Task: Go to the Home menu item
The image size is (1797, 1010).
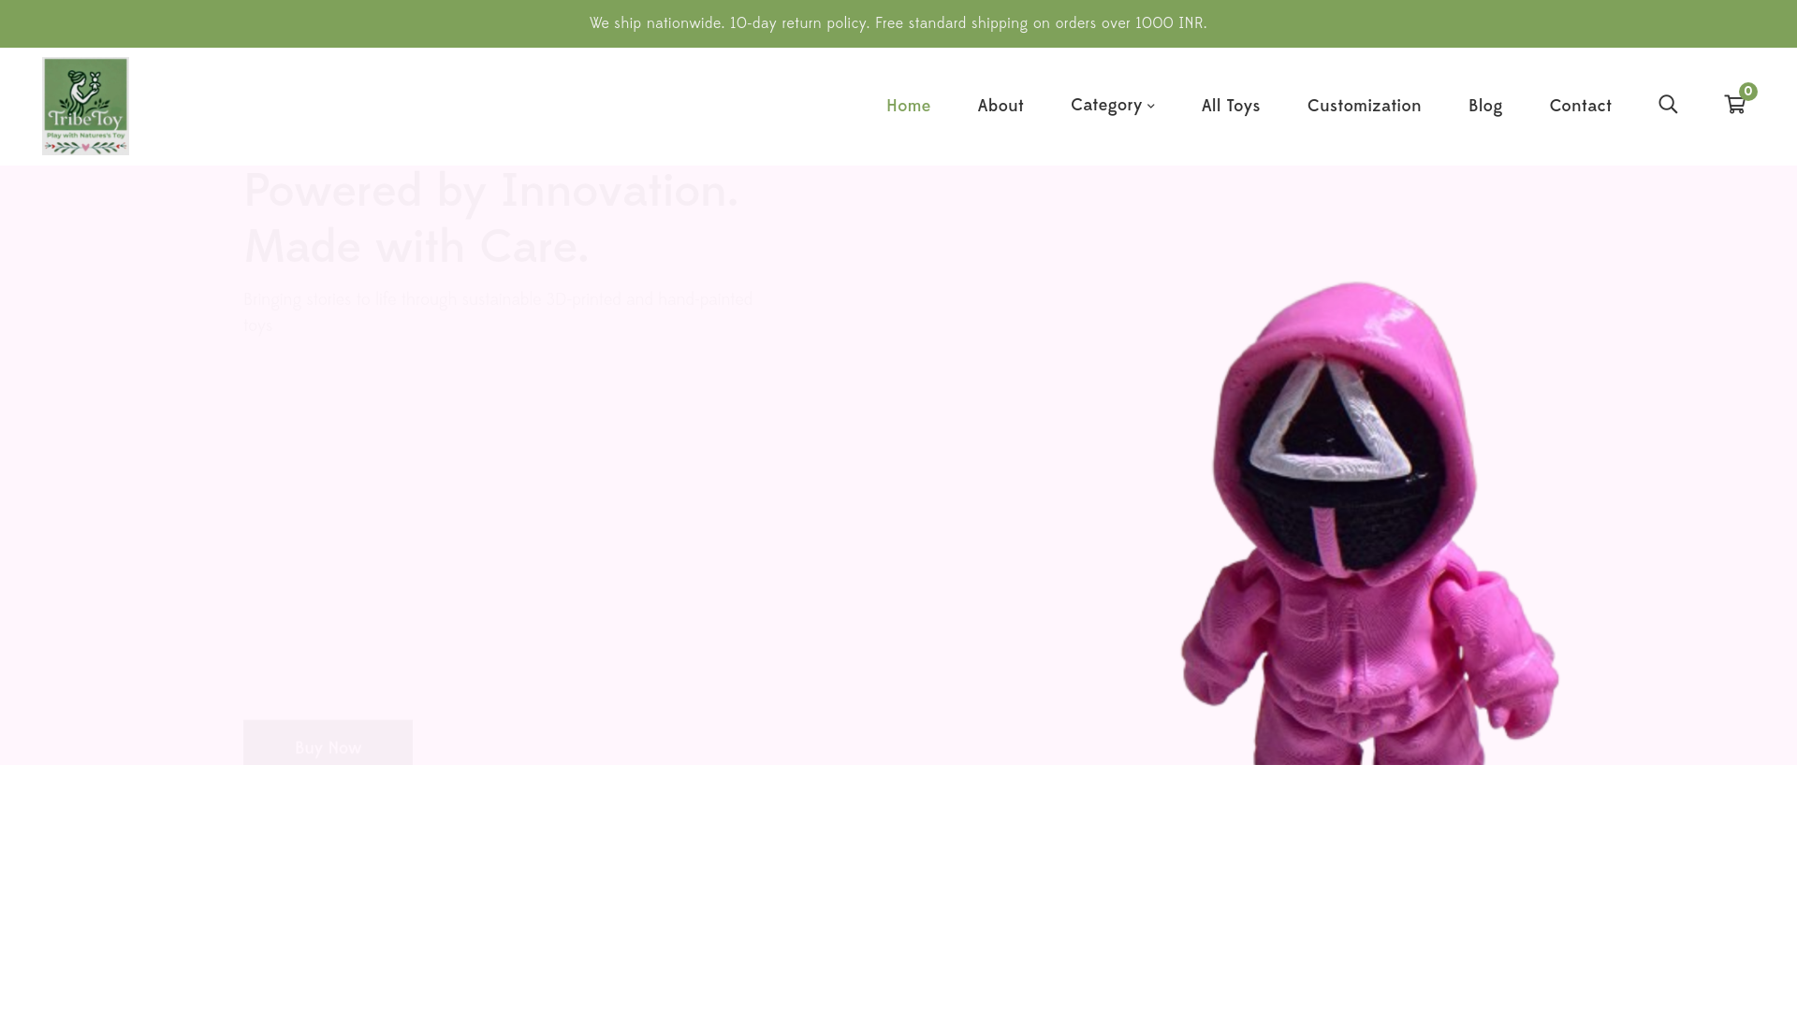Action: coord(908,106)
